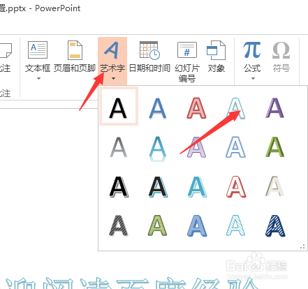Open Symbol (符号) omega icon
Image resolution: width=308 pixels, height=289 pixels.
click(281, 50)
